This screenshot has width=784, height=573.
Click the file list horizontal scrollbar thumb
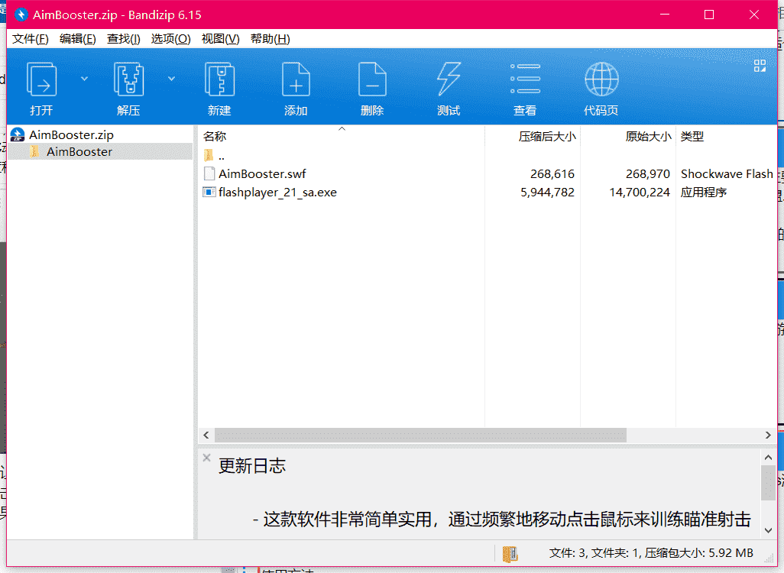[x=420, y=435]
